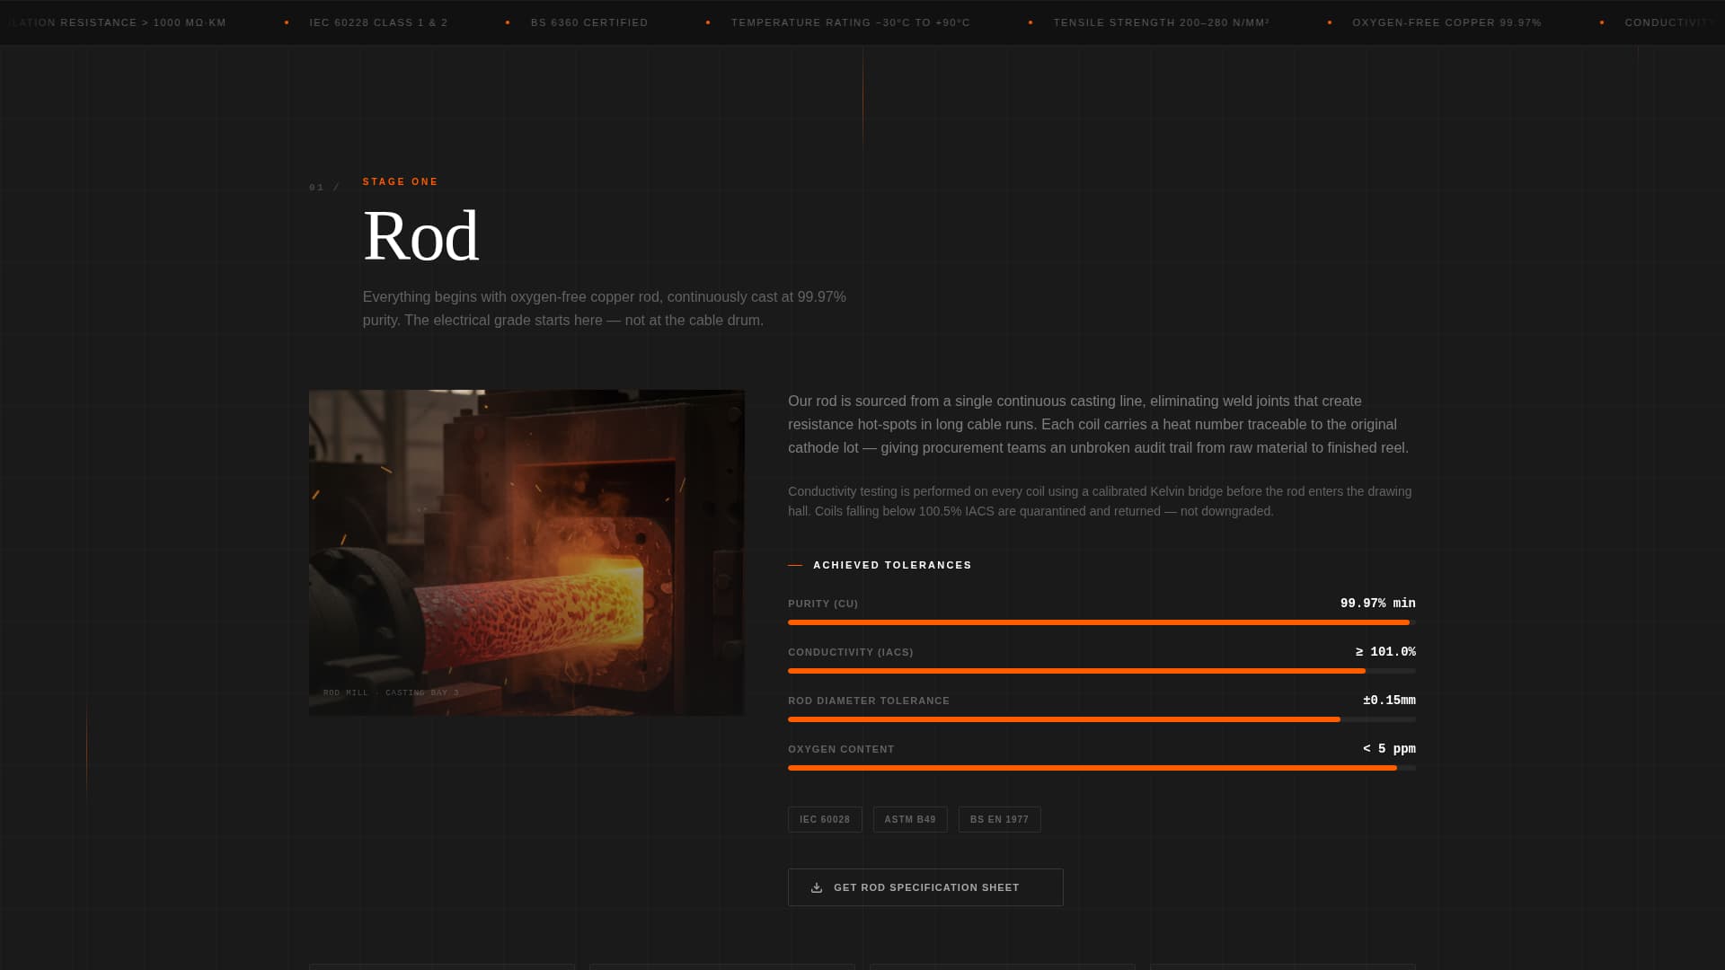Click the rod mill casting photo
The width and height of the screenshot is (1725, 970).
(x=526, y=551)
